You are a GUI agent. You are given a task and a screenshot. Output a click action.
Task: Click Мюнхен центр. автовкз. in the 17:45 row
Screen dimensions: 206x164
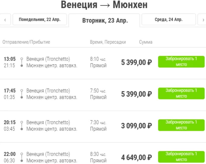click(x=52, y=97)
